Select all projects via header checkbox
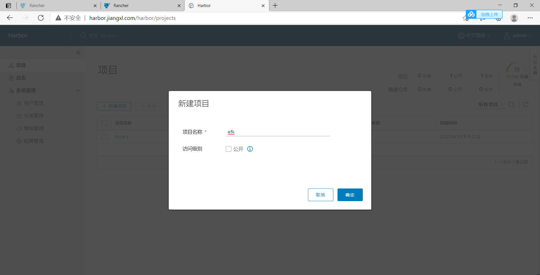This screenshot has height=275, width=540. pyautogui.click(x=104, y=123)
